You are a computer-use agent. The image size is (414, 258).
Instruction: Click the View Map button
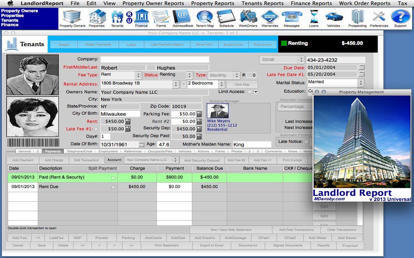click(242, 84)
